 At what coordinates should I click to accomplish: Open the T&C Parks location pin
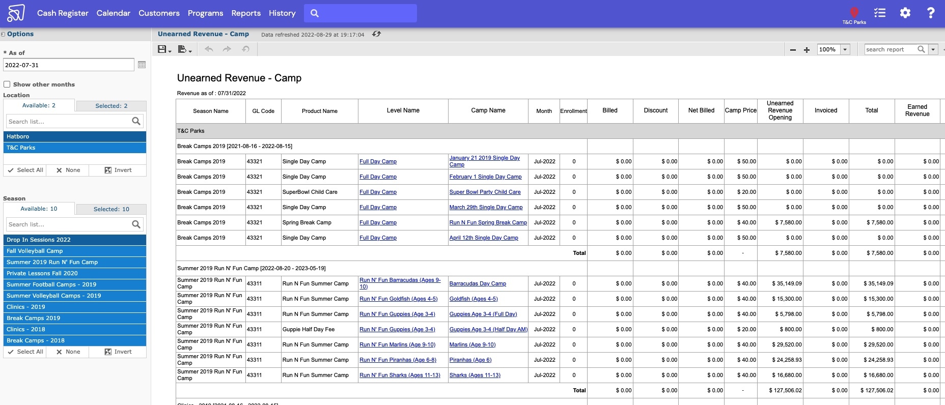[x=854, y=13]
